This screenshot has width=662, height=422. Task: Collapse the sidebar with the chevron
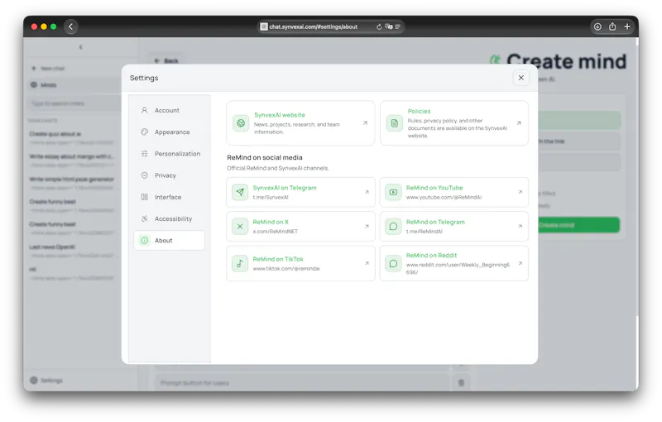(80, 47)
